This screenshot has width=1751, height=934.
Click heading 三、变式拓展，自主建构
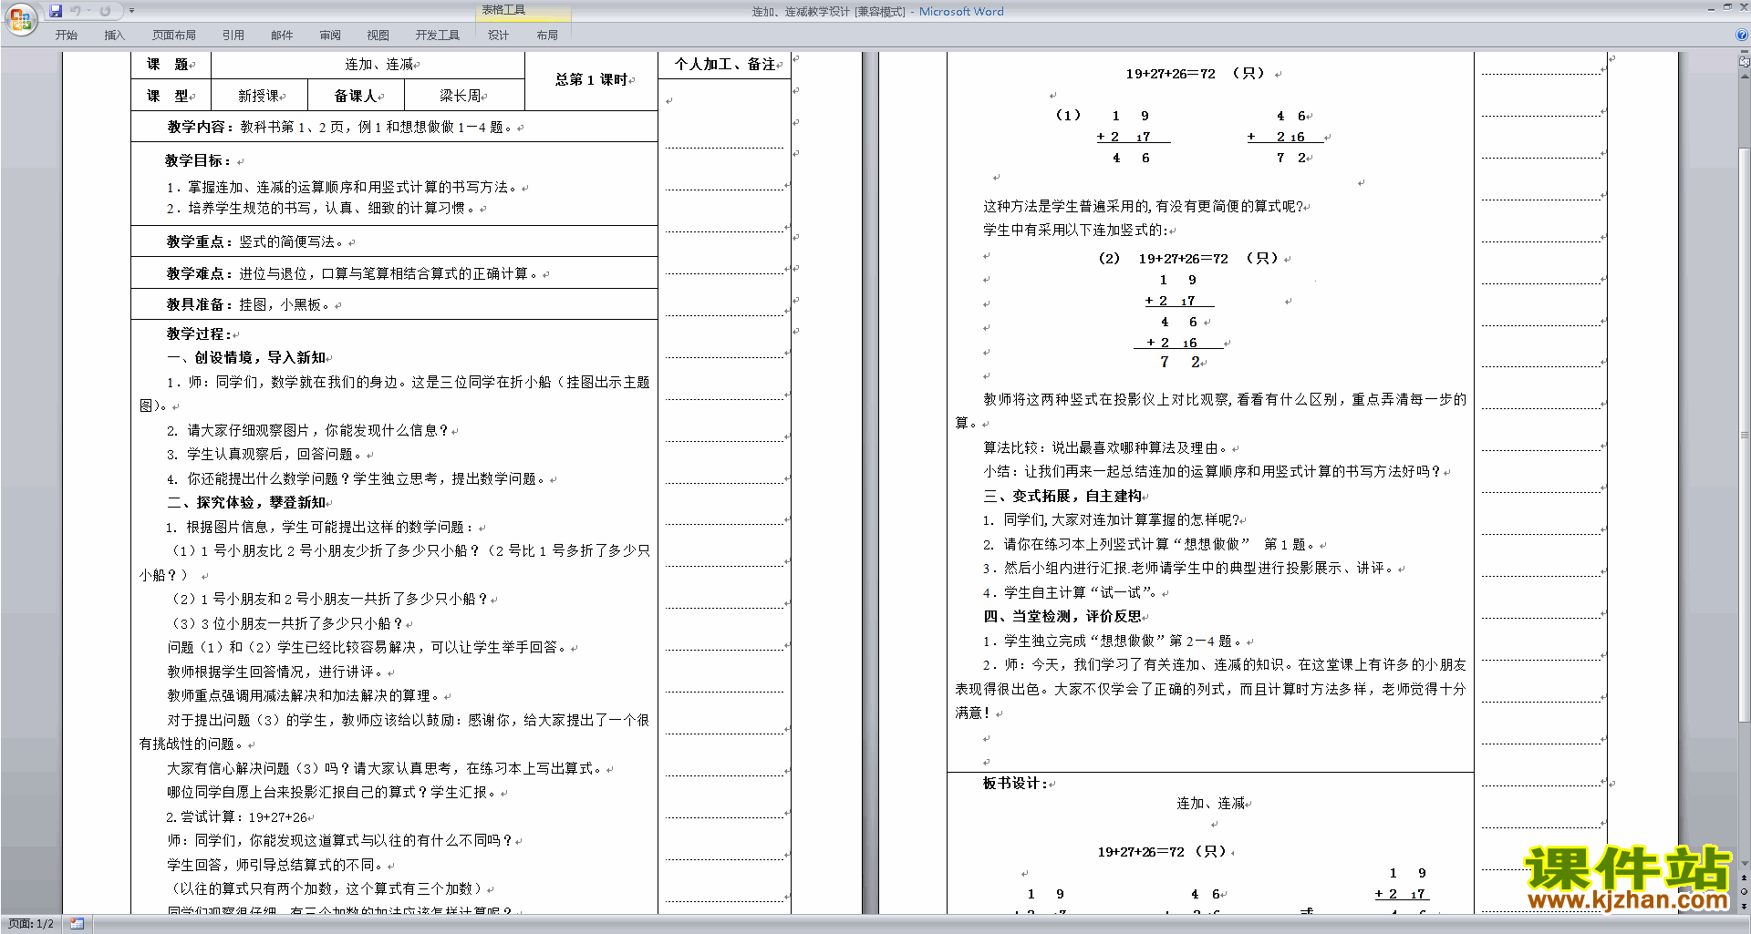(x=1062, y=496)
